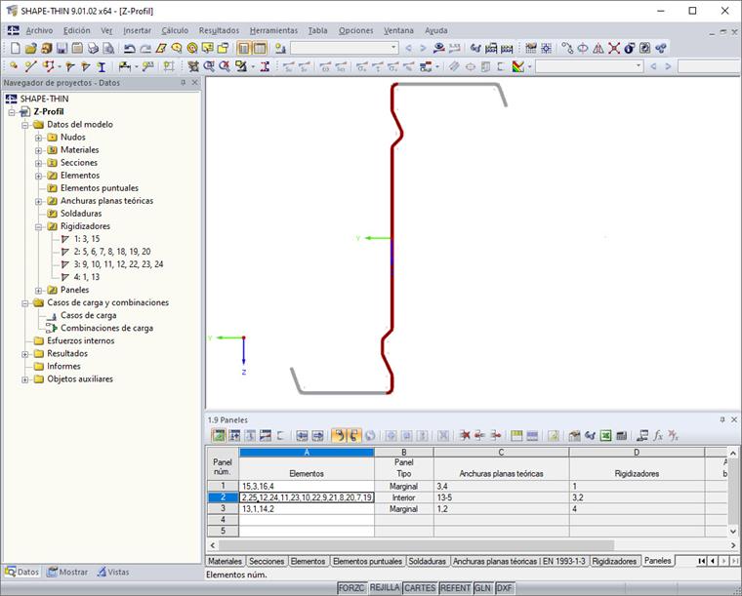Click the zoom window magnifier icon
The image size is (742, 596).
point(209,66)
